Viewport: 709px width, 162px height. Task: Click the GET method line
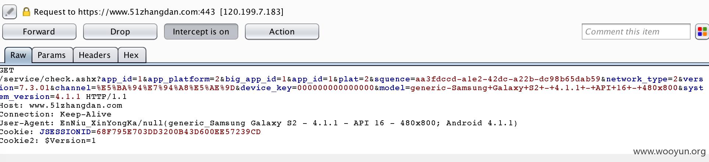point(7,70)
